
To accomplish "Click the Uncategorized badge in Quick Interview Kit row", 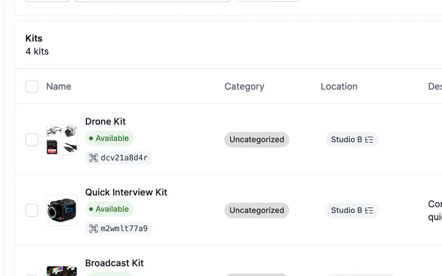I will point(257,210).
